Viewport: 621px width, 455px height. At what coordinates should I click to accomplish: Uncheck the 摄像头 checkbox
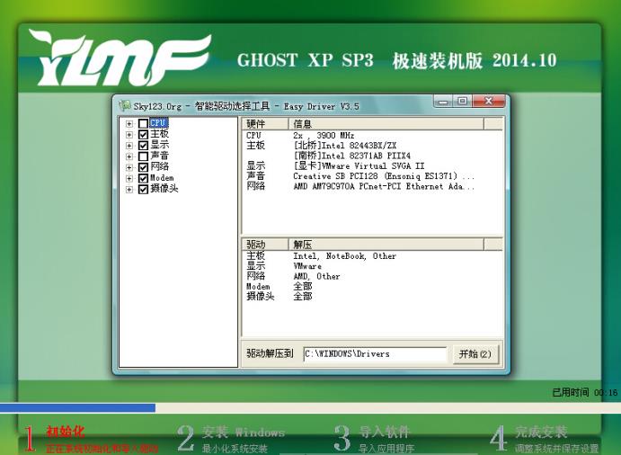click(x=144, y=190)
